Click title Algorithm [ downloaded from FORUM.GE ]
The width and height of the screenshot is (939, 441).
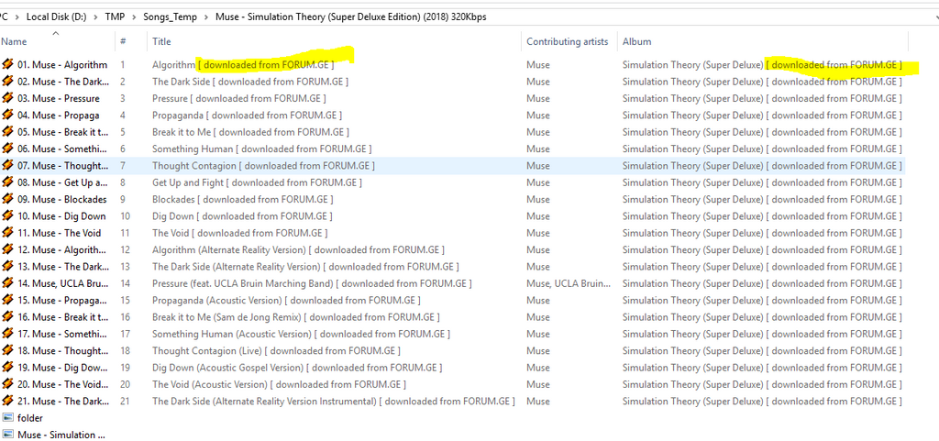[x=243, y=64]
